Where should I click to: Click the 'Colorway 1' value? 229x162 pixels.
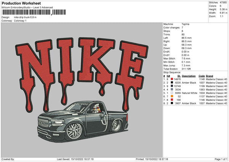pyautogui.click(x=20, y=21)
